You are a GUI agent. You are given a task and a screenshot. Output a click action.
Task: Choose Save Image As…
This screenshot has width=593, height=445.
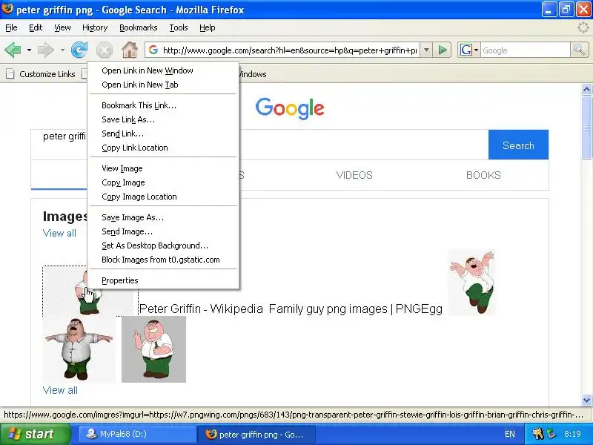pyautogui.click(x=163, y=217)
